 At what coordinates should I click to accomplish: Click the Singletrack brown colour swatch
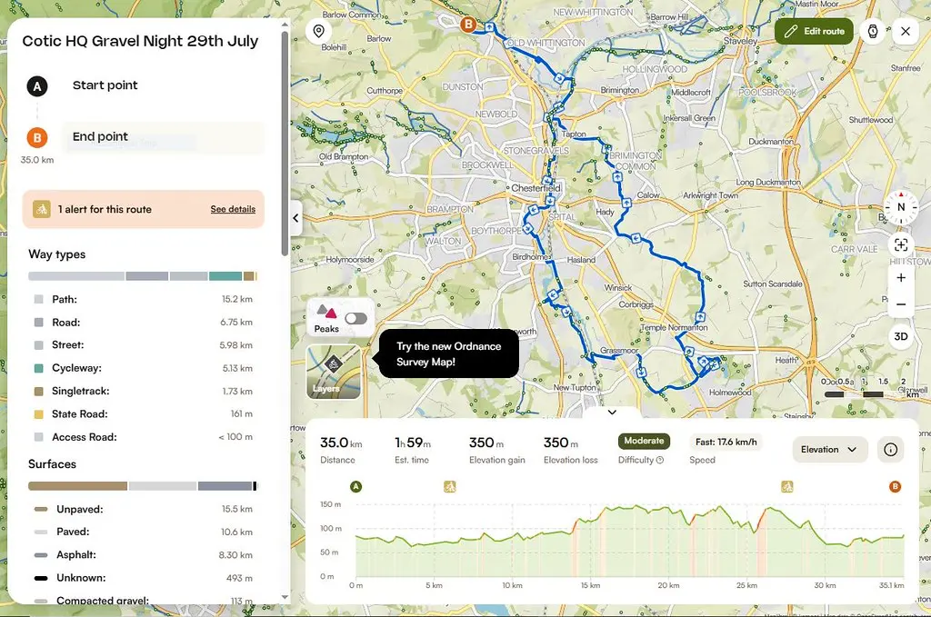38,391
